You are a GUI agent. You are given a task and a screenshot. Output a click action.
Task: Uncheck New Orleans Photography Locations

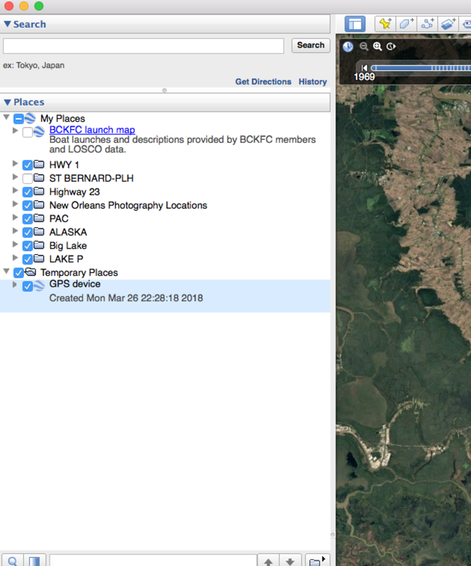27,206
